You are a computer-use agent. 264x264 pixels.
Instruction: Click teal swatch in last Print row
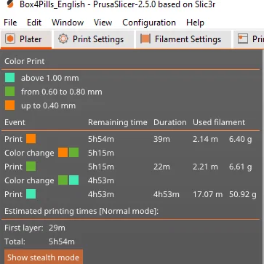coord(31,194)
